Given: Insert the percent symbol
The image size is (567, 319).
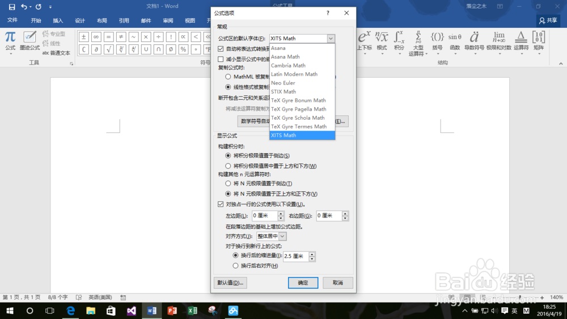Looking at the screenshot, I should [x=183, y=49].
